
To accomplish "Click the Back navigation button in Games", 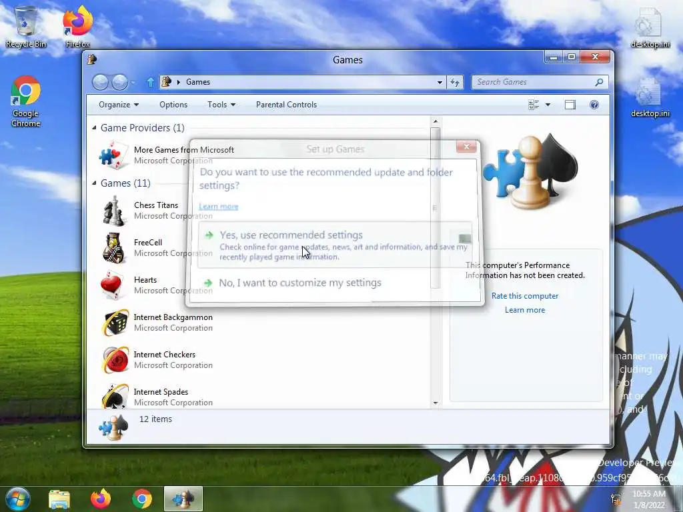I will (x=100, y=82).
